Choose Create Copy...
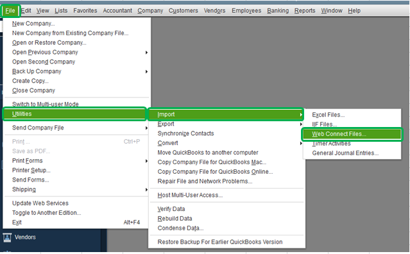 click(x=76, y=81)
